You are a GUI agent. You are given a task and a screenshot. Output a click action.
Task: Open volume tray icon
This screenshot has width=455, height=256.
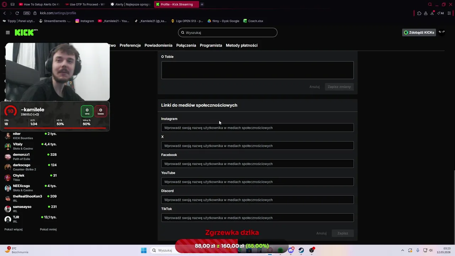click(430, 250)
